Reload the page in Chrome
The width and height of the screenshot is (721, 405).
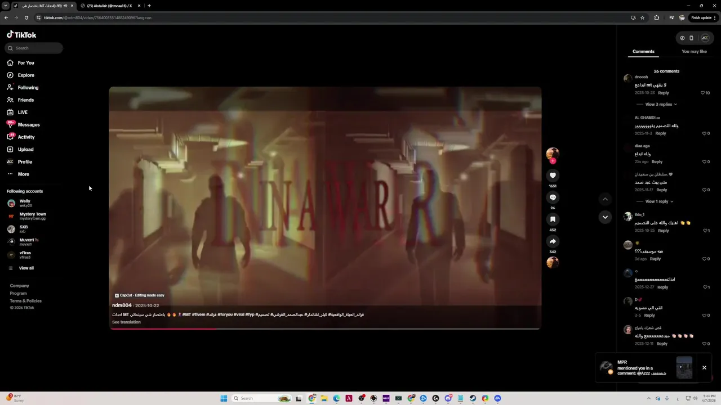point(26,17)
